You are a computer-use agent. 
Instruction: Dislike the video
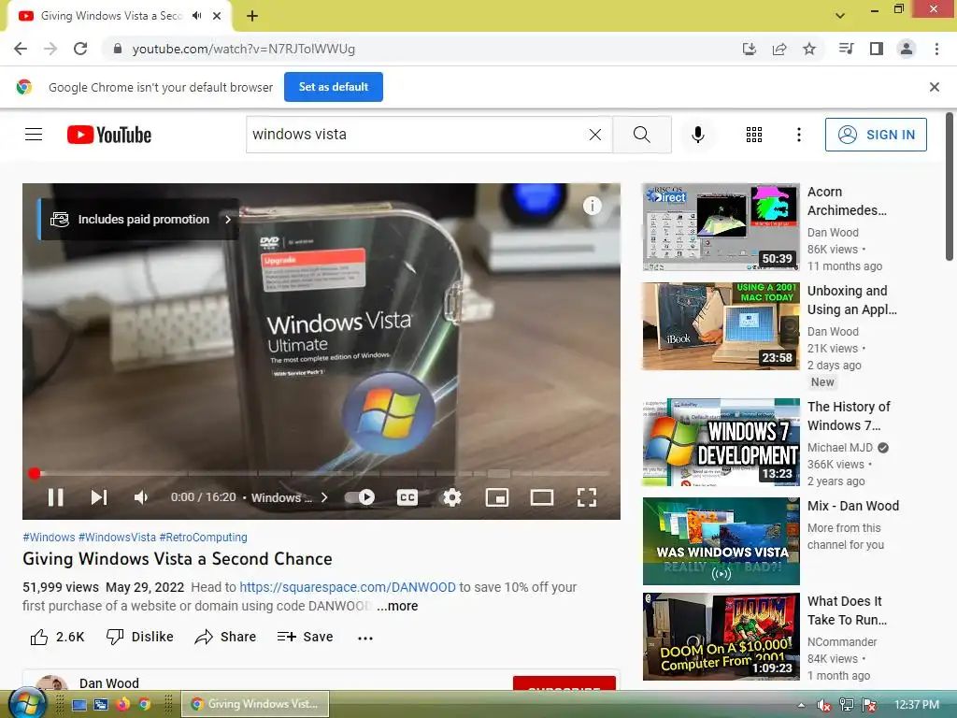click(140, 638)
